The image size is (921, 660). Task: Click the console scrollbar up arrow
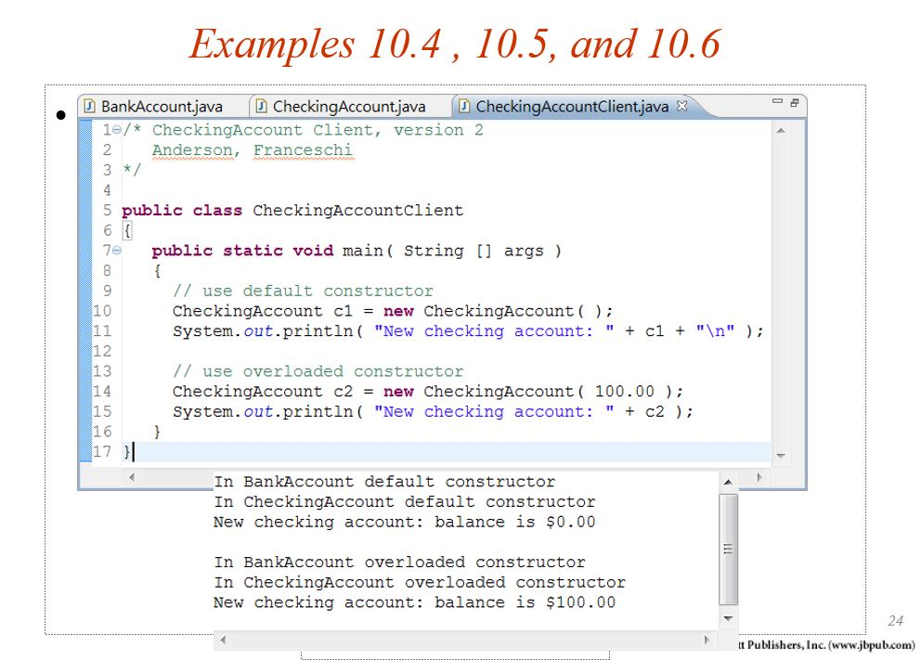729,481
